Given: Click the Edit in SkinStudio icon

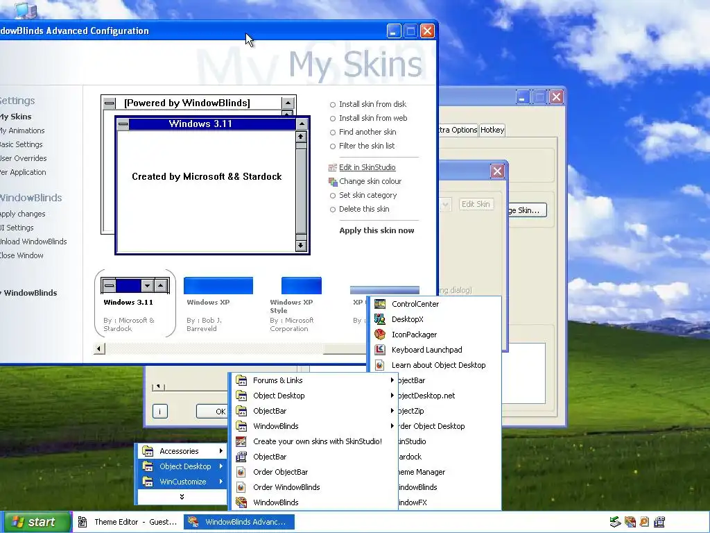Looking at the screenshot, I should (333, 167).
